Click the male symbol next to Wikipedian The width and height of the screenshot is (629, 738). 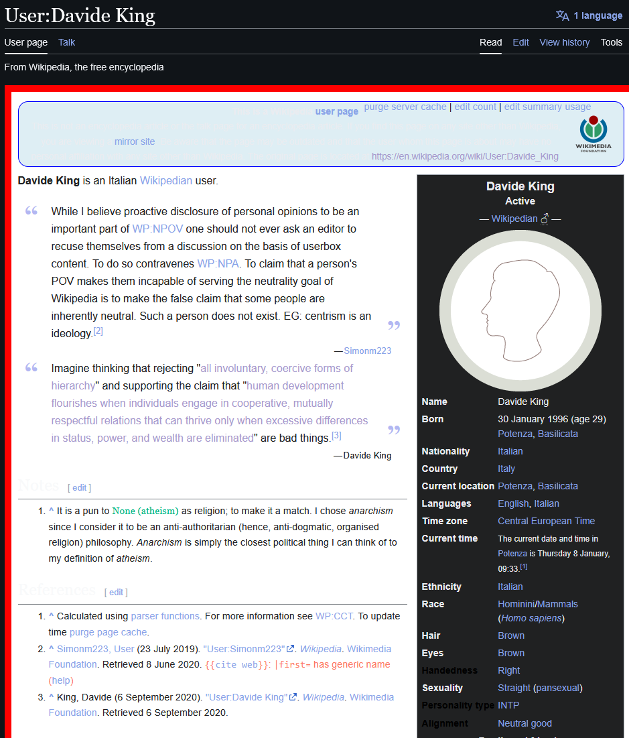click(545, 219)
